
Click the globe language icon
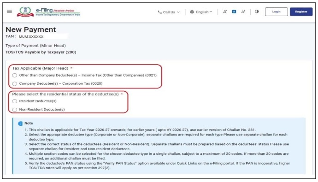click(x=192, y=12)
